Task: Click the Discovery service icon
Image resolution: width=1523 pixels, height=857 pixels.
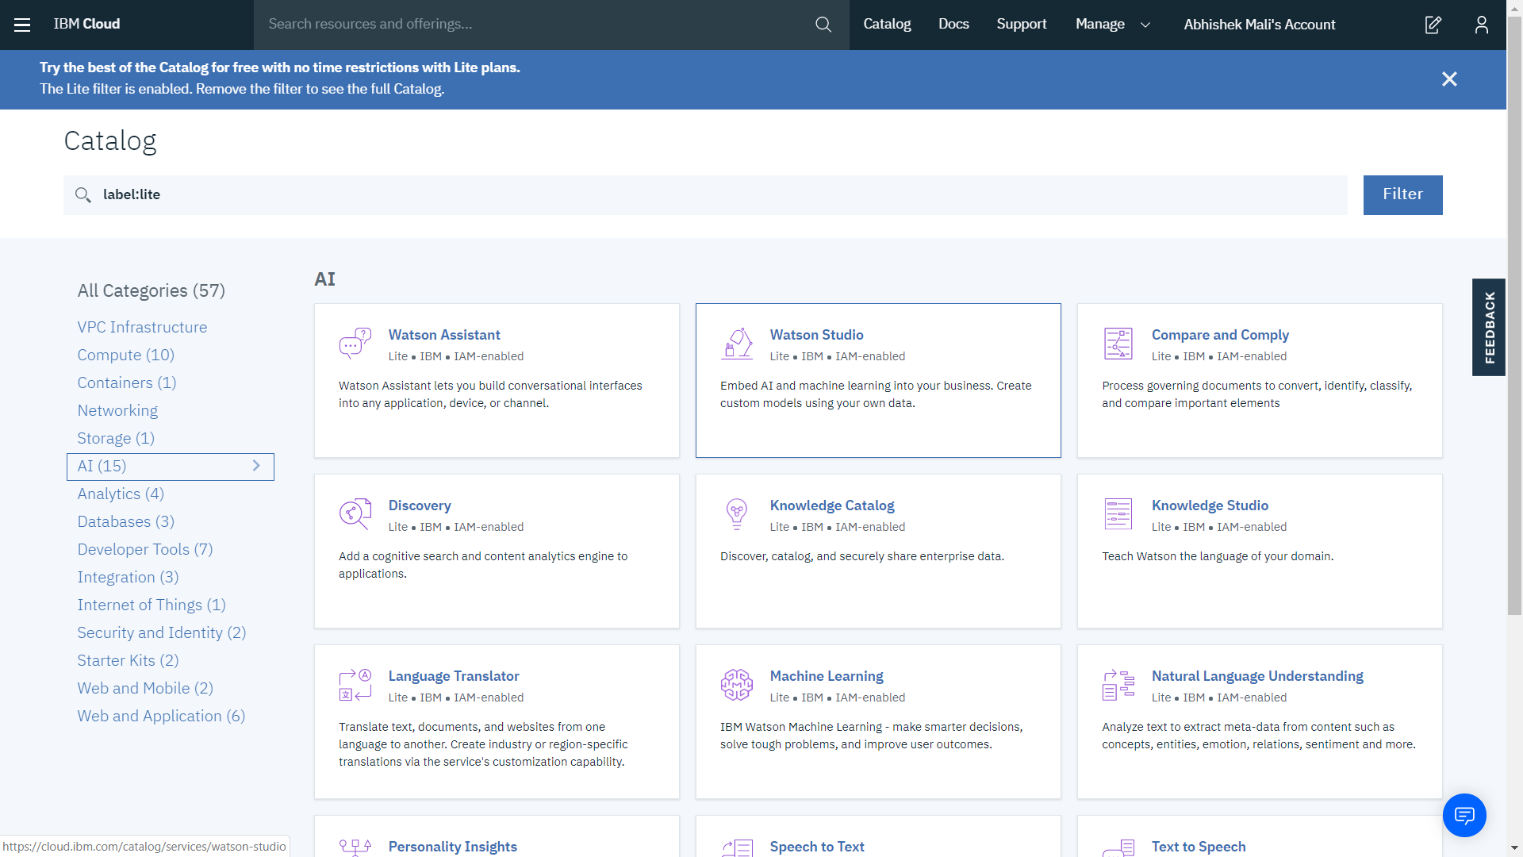Action: pyautogui.click(x=355, y=514)
